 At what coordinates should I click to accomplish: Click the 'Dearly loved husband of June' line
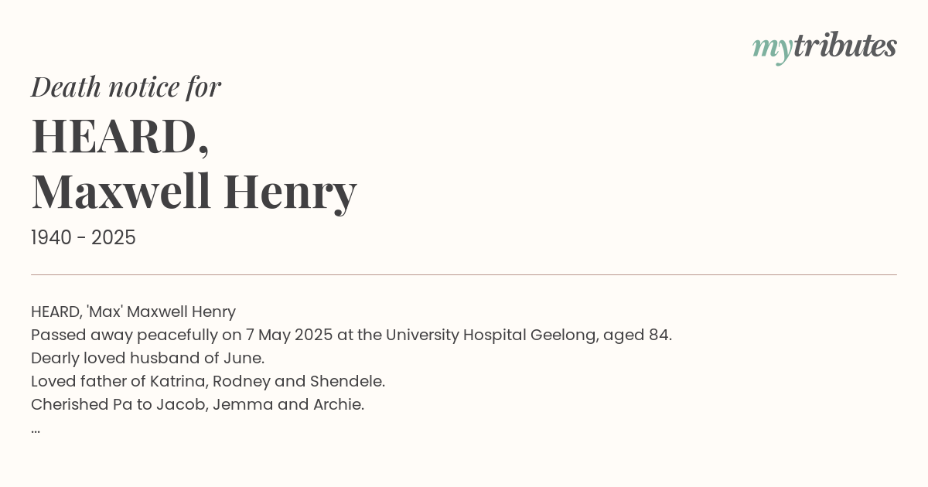(148, 358)
